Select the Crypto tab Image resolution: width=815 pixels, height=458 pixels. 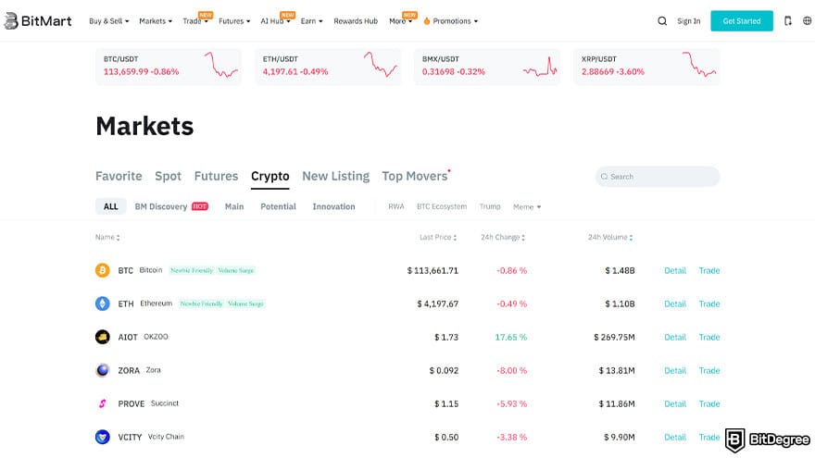pyautogui.click(x=270, y=176)
